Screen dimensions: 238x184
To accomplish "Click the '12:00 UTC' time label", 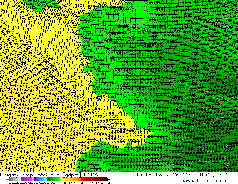I will [x=196, y=175].
